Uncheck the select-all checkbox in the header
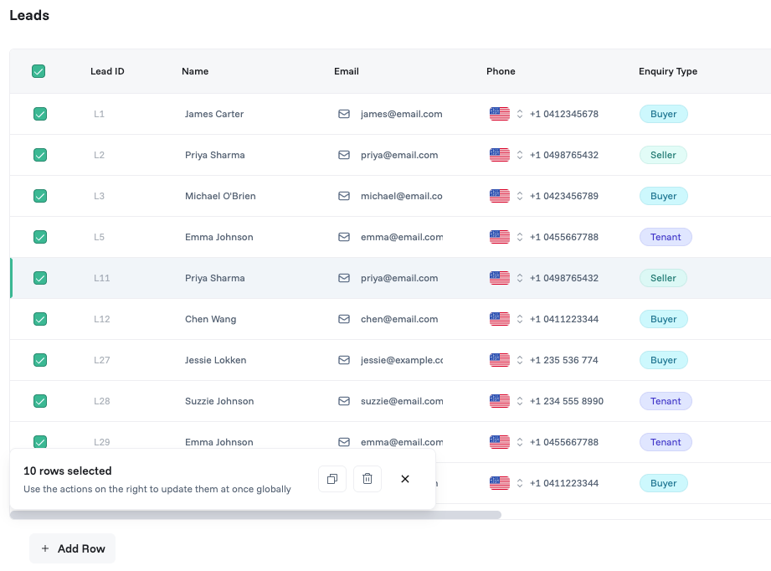Screen dimensions: 771x571 pyautogui.click(x=39, y=71)
